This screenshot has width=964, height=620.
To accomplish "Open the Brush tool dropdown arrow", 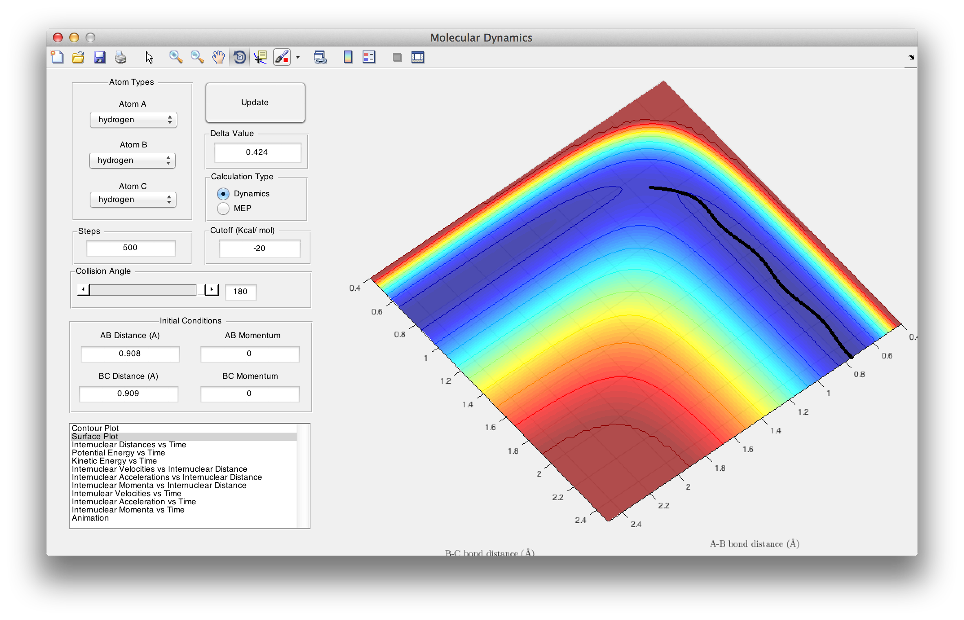I will (x=298, y=57).
